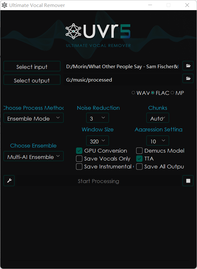197x269 pixels.
Task: Open the Ensemble Mode process method dropdown
Action: (33, 118)
